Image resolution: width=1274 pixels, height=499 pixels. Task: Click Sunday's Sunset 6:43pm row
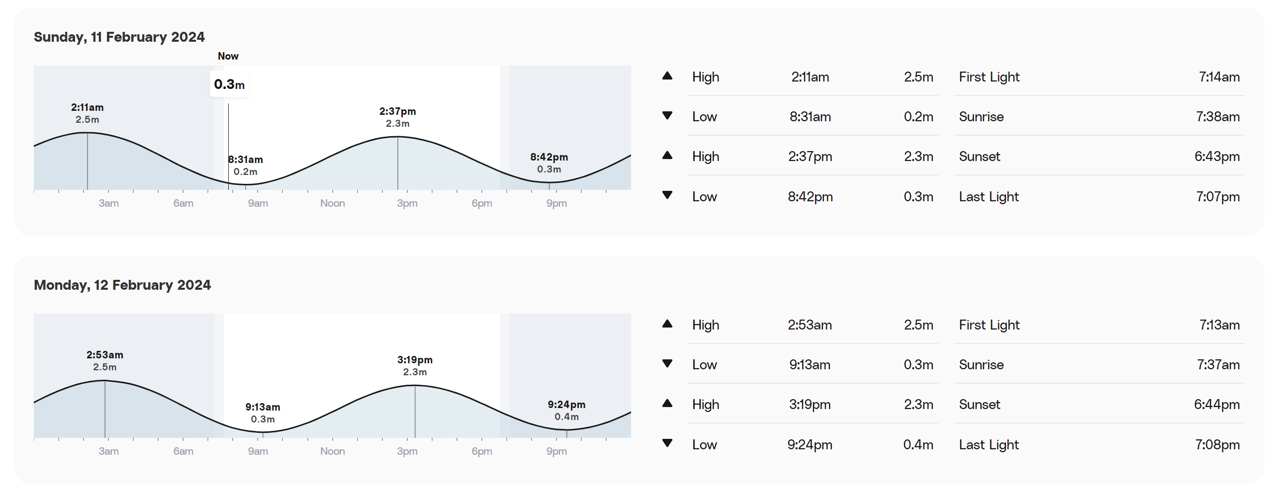tap(1099, 156)
